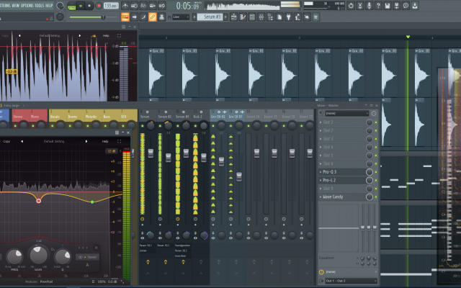The width and height of the screenshot is (461, 288).
Task: Click the floppy disk save icon
Action: (x=388, y=6)
